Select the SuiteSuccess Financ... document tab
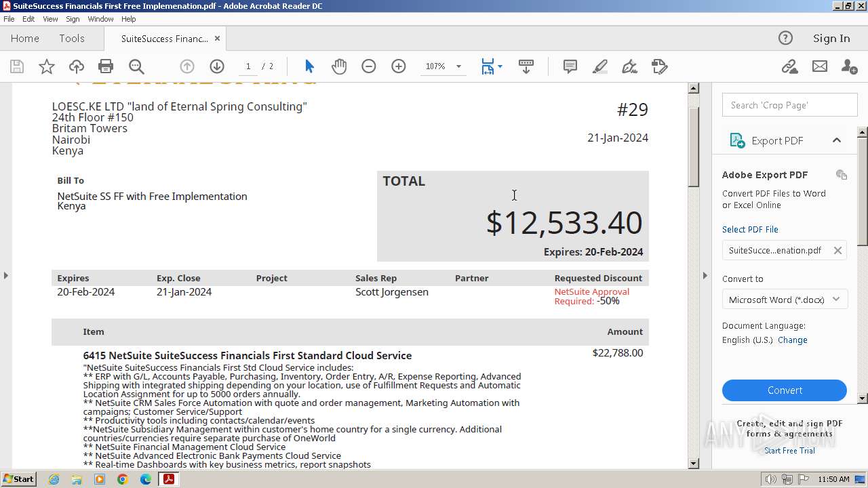Screen dimensions: 868x488 point(165,39)
